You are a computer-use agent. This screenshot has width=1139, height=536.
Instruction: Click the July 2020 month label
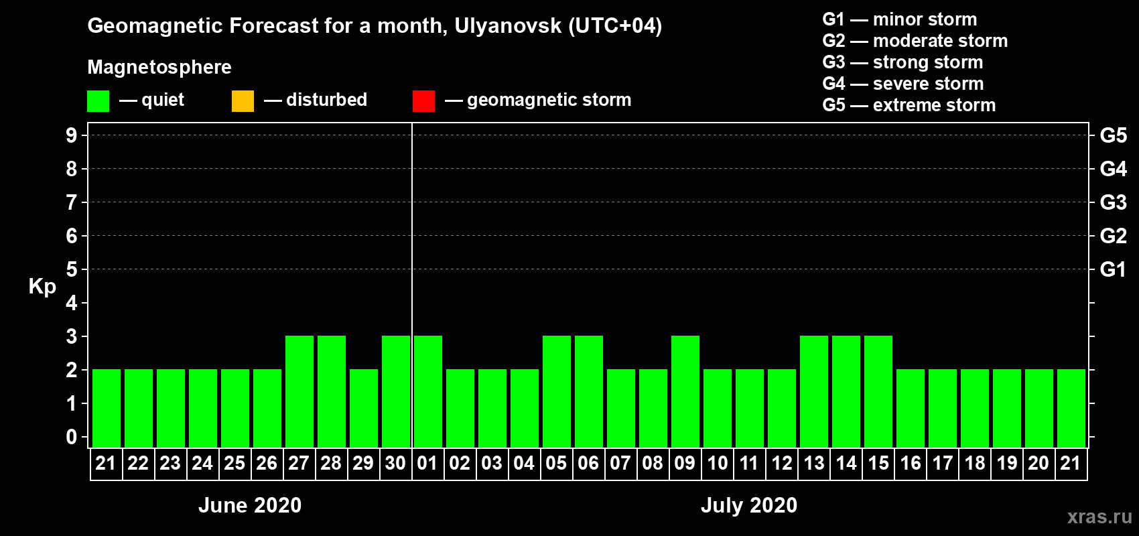(749, 505)
